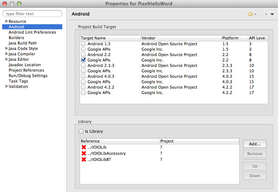Select Android Lint Preferences in sidebar
The height and width of the screenshot is (192, 278).
pos(32,32)
